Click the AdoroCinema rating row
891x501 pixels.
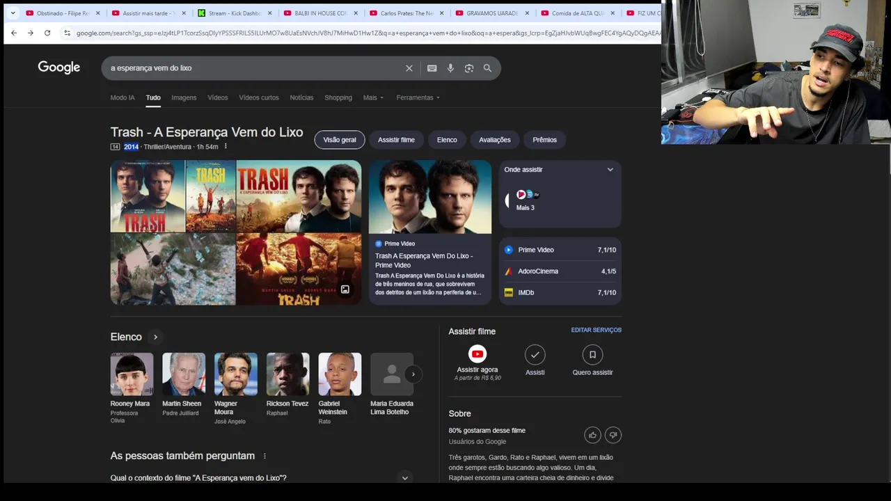point(560,271)
